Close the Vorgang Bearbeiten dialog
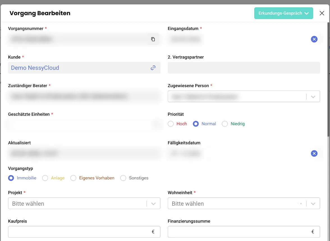330x241 pixels. click(322, 13)
